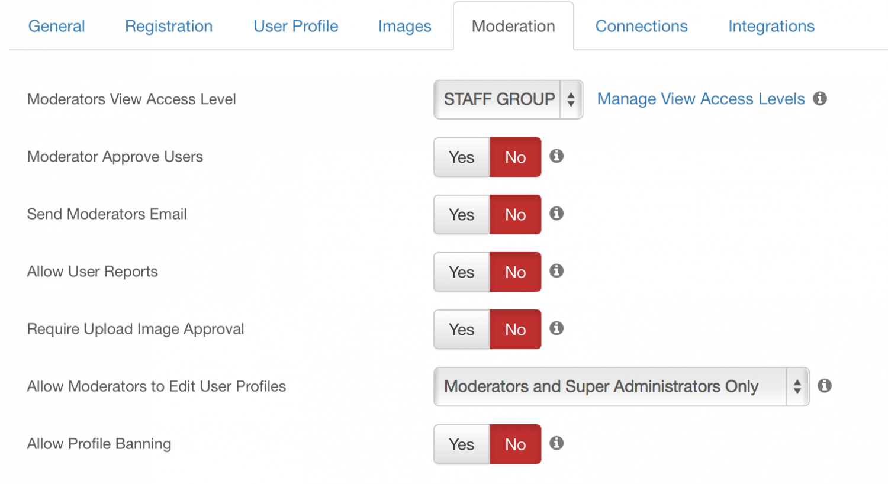The image size is (888, 484).
Task: Open the STAFF GROUP access level dropdown
Action: [509, 99]
